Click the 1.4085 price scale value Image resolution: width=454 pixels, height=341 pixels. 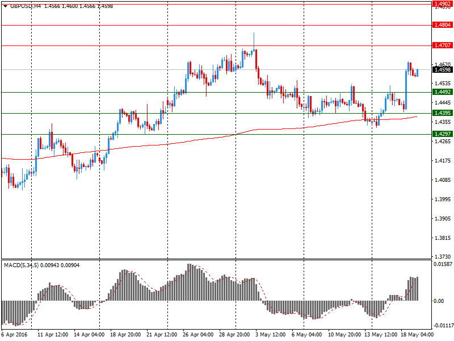pos(443,180)
